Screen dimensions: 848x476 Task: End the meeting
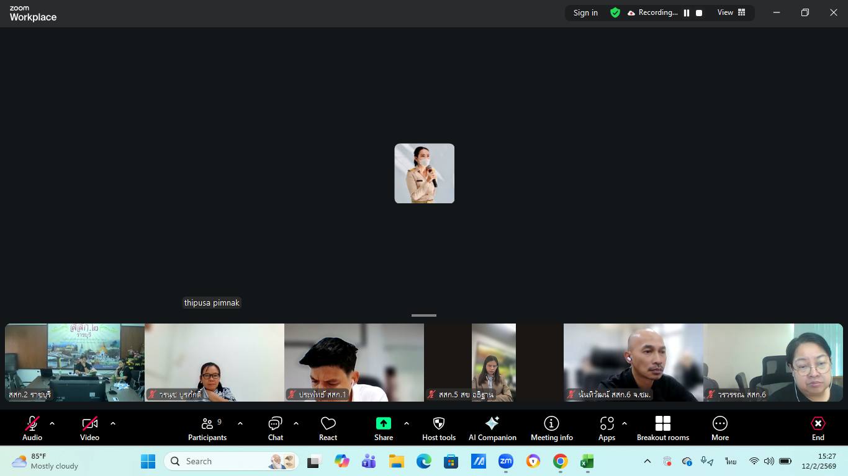point(818,428)
